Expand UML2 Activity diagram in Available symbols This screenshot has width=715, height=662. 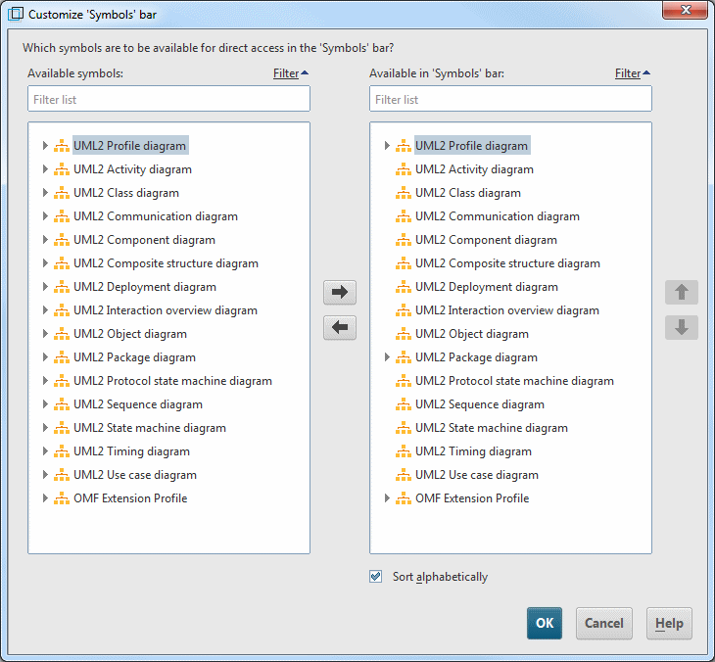point(45,169)
